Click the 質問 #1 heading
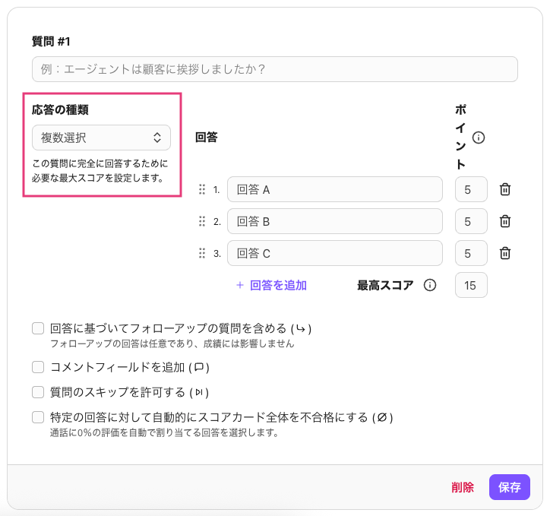Screen dimensions: 550x516 (51, 41)
